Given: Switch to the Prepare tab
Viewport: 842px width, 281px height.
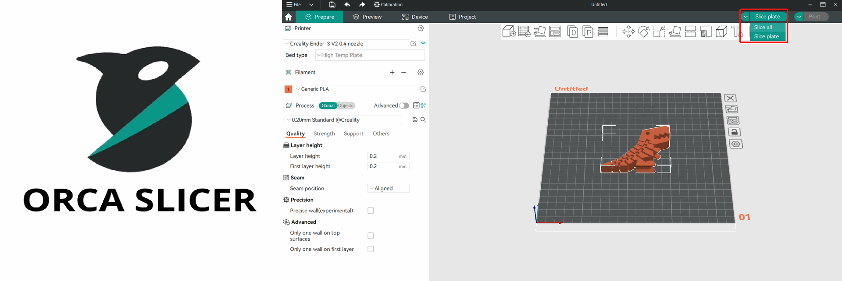Looking at the screenshot, I should [320, 17].
